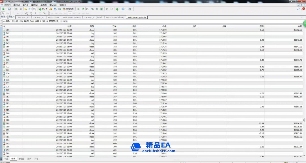Sort by the 获利 column header
306x163 pixels.
coord(262,26)
